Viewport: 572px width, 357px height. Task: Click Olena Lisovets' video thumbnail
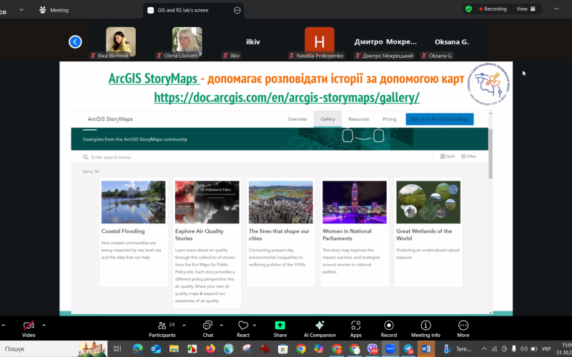pyautogui.click(x=187, y=41)
